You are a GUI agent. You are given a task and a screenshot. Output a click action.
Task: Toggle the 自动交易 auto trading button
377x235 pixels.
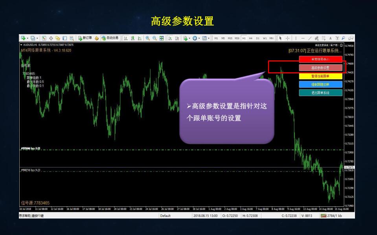(x=110, y=38)
